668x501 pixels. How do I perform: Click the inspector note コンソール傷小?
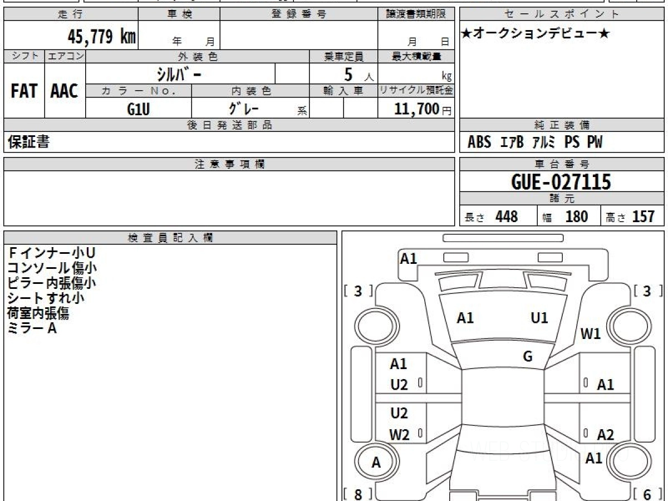coord(52,268)
